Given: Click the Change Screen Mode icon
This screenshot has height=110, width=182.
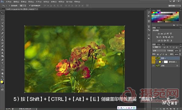Looking at the screenshot, I should click(x=2, y=90).
